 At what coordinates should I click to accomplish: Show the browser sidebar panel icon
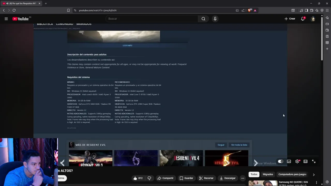[x=306, y=10]
